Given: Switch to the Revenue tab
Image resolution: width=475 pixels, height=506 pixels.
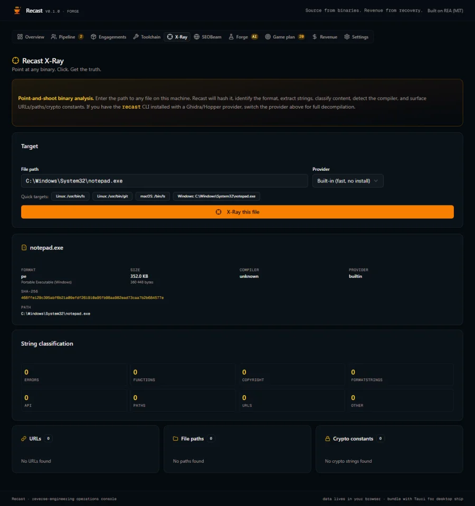Looking at the screenshot, I should point(325,37).
